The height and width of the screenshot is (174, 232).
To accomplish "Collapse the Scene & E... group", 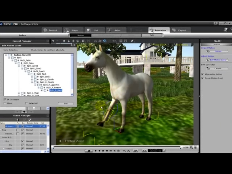I will 1,137.
